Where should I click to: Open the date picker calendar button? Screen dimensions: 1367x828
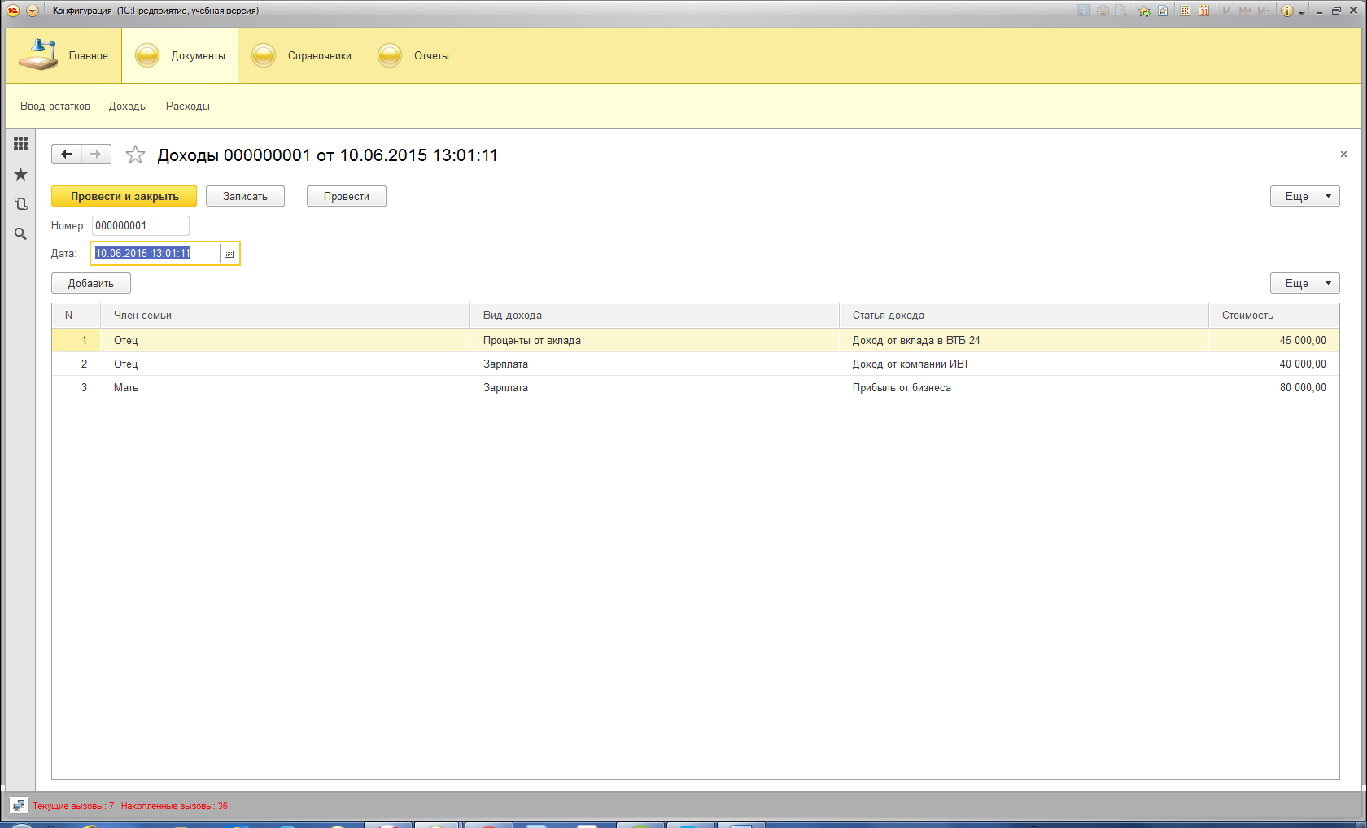click(x=229, y=254)
